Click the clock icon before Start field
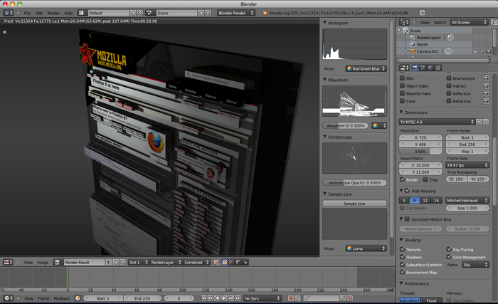This screenshot has height=304, width=498. tap(78, 298)
